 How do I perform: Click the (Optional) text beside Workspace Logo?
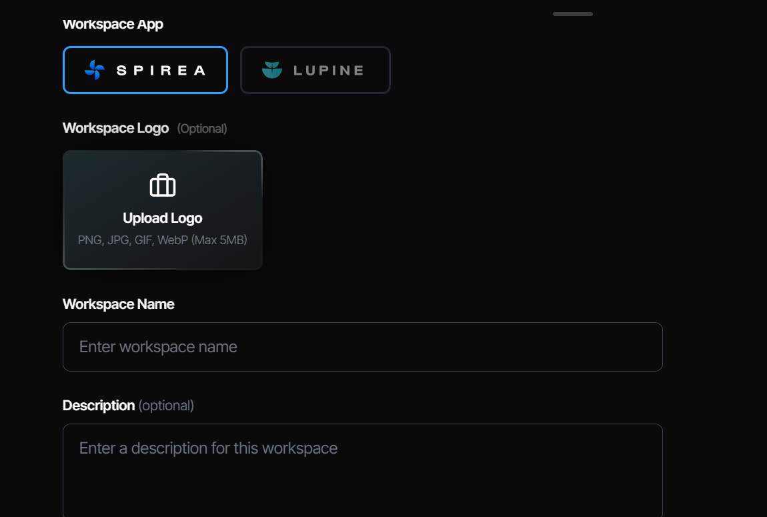pos(202,129)
